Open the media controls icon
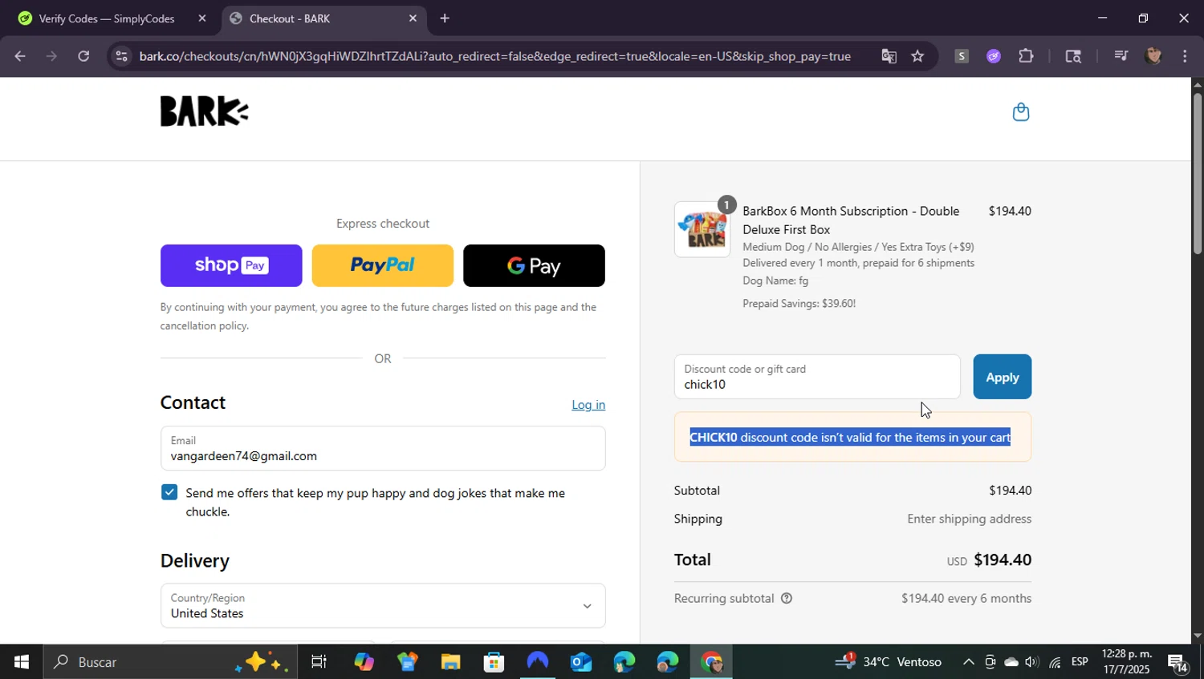Screen dimensions: 1204x679 1121,56
